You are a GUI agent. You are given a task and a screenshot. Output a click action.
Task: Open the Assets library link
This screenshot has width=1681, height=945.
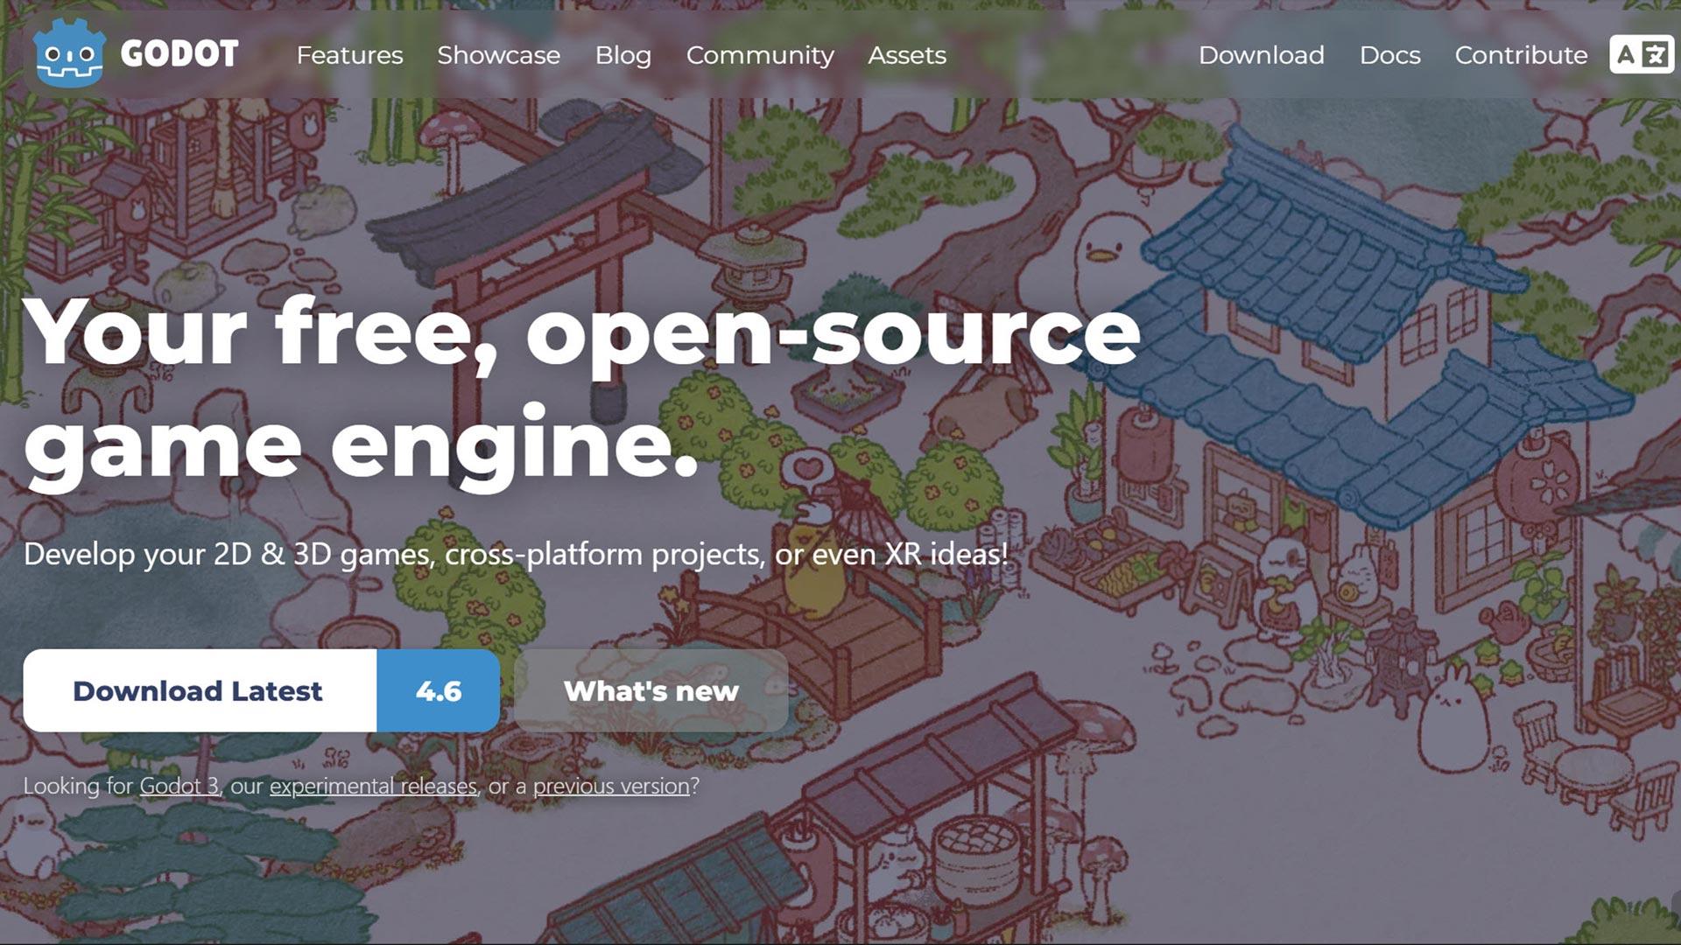[x=907, y=55]
